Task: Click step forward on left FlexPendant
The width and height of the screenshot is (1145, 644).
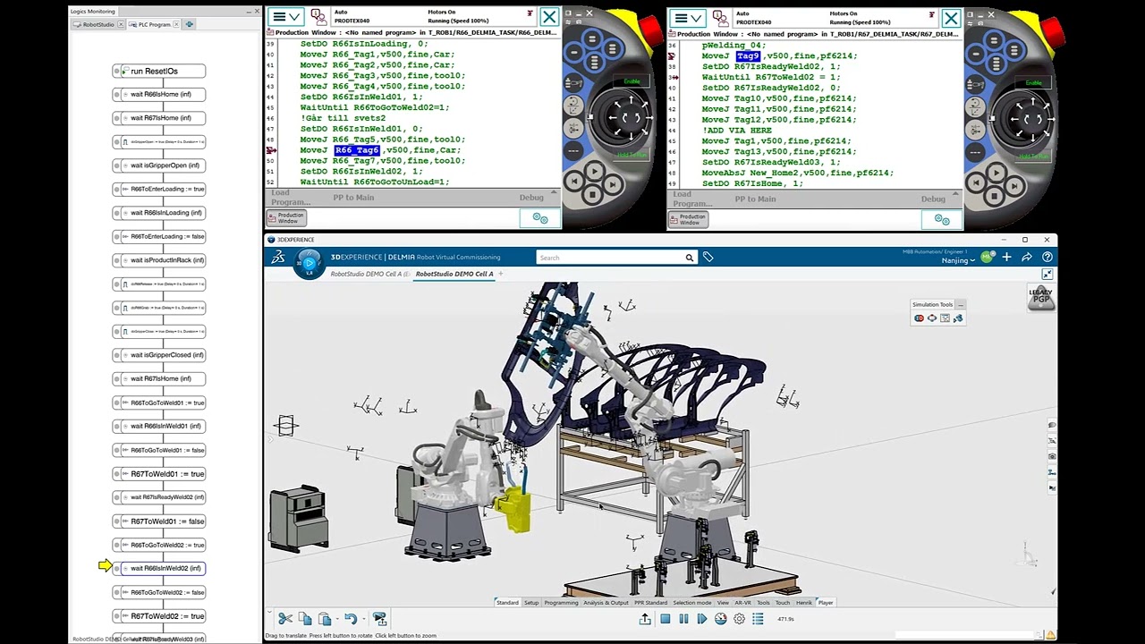Action: (614, 183)
